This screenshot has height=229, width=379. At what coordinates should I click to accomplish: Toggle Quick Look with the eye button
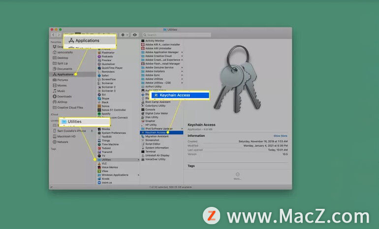click(x=135, y=35)
